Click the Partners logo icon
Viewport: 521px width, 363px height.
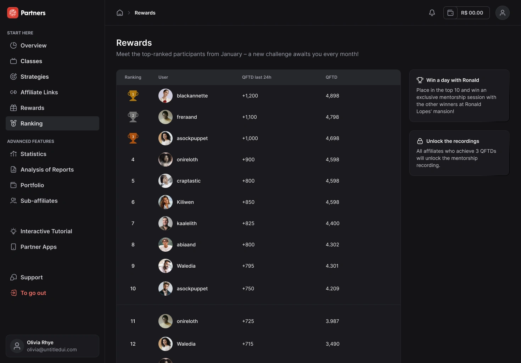click(13, 13)
